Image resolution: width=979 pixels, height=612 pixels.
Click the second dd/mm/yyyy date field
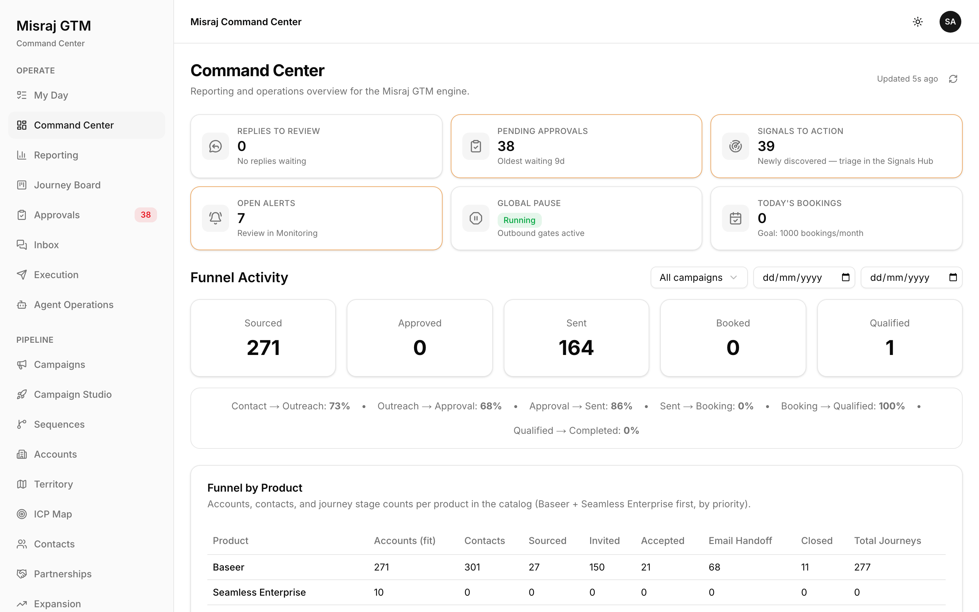(x=911, y=278)
